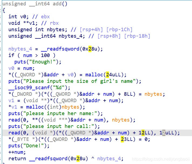Click the [rbp-18h] stack offset comment
The height and width of the screenshot is (164, 192).
coord(137,36)
